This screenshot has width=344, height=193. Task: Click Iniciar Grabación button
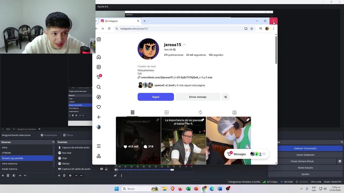305,155
